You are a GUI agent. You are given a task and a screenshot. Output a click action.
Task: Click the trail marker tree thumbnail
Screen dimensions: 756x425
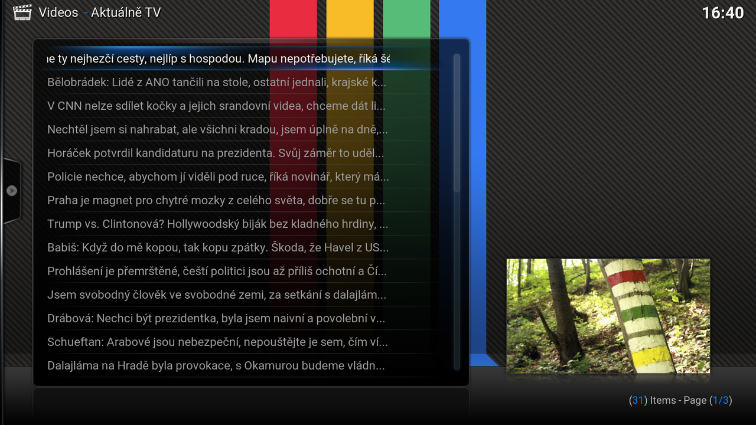coord(608,316)
